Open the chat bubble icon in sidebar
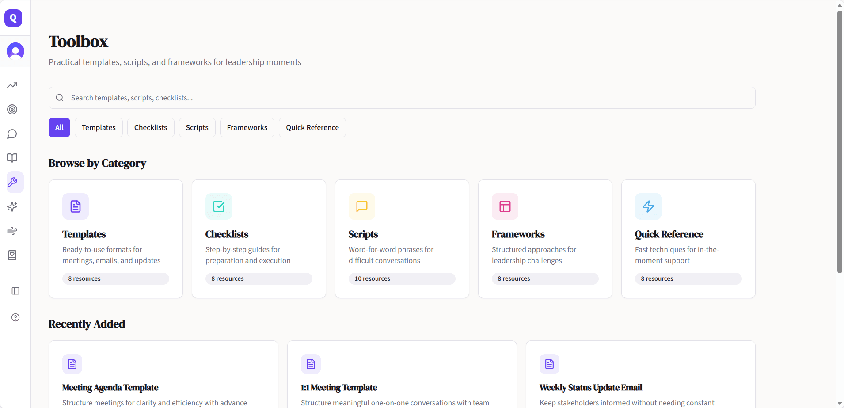 (12, 134)
